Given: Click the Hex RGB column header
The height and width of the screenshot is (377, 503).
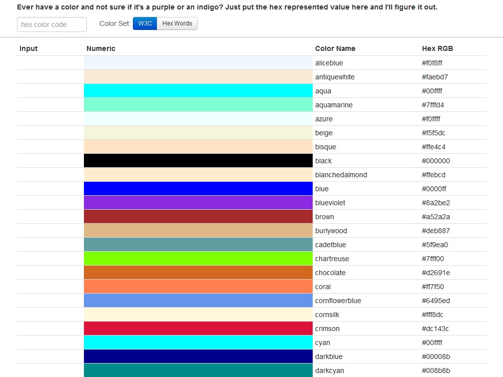Looking at the screenshot, I should 437,48.
